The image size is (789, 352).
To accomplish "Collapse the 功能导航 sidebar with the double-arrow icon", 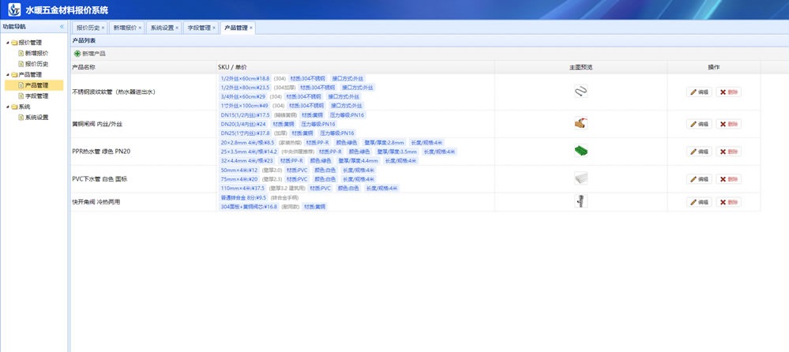I will click(x=62, y=27).
